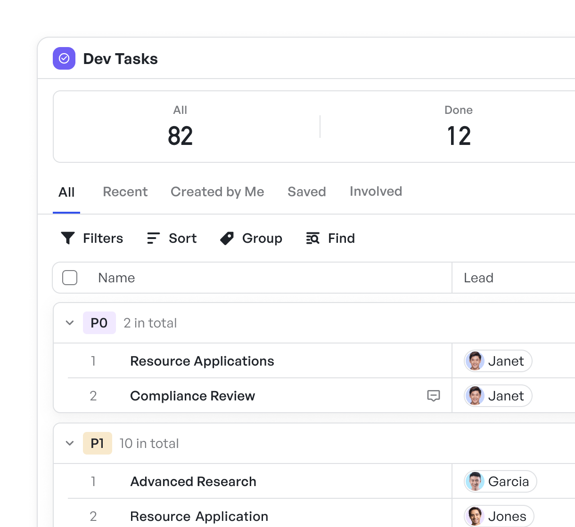Click the Group button label
Image resolution: width=575 pixels, height=527 pixels.
(262, 238)
